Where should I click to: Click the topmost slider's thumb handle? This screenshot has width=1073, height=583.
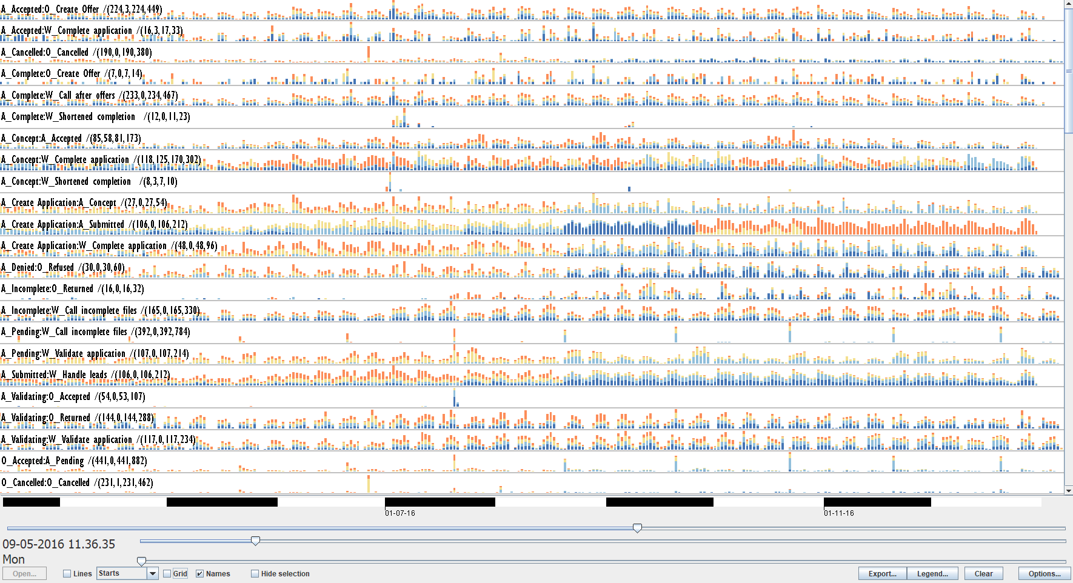coord(637,528)
